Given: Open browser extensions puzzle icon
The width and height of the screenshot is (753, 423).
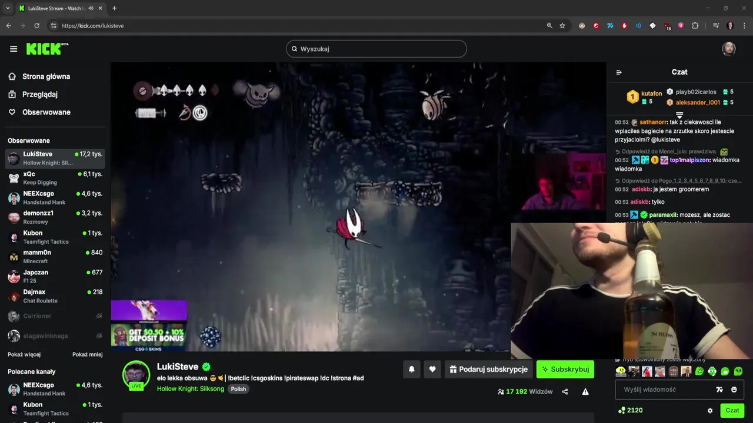Looking at the screenshot, I should pos(695,26).
